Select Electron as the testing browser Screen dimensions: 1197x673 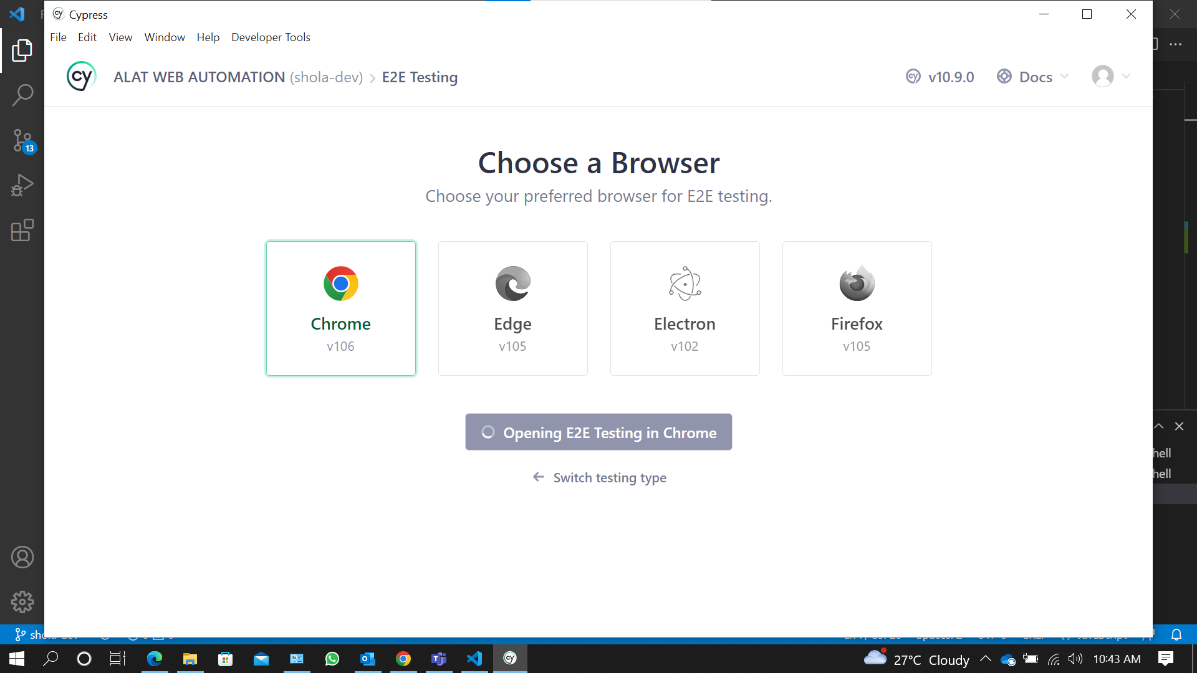685,308
